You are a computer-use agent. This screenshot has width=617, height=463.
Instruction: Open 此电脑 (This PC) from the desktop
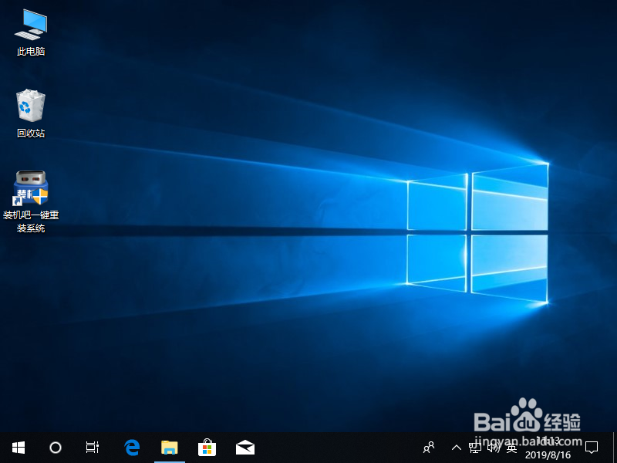[x=30, y=23]
